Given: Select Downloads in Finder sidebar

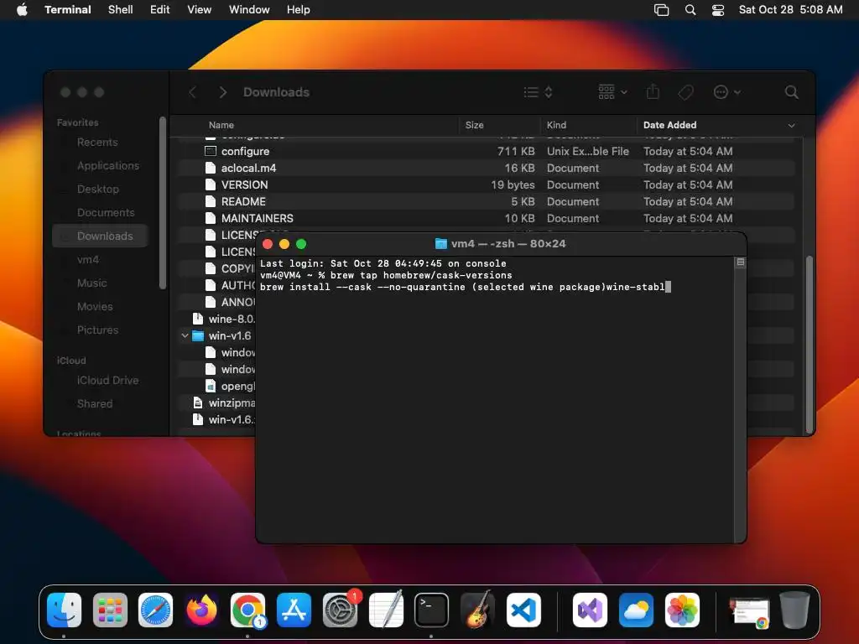Looking at the screenshot, I should 101,236.
